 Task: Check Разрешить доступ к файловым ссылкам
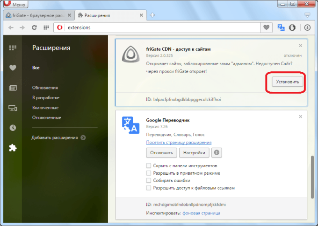pyautogui.click(x=149, y=188)
